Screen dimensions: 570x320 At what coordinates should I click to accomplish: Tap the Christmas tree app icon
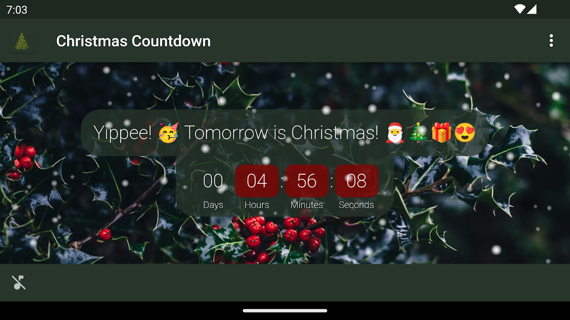[22, 41]
